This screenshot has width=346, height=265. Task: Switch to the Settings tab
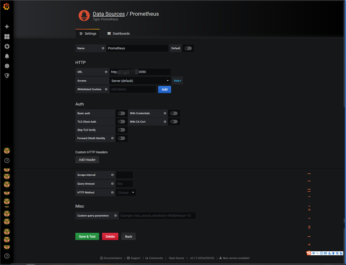[88, 33]
